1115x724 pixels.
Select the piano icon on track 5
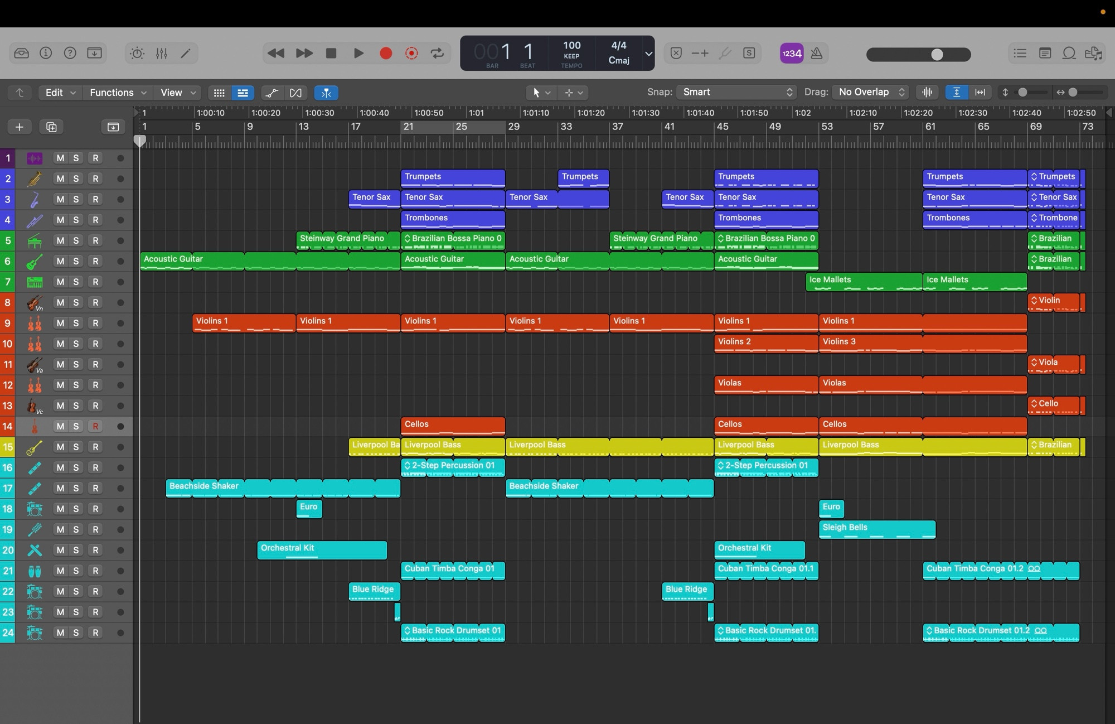click(x=35, y=241)
